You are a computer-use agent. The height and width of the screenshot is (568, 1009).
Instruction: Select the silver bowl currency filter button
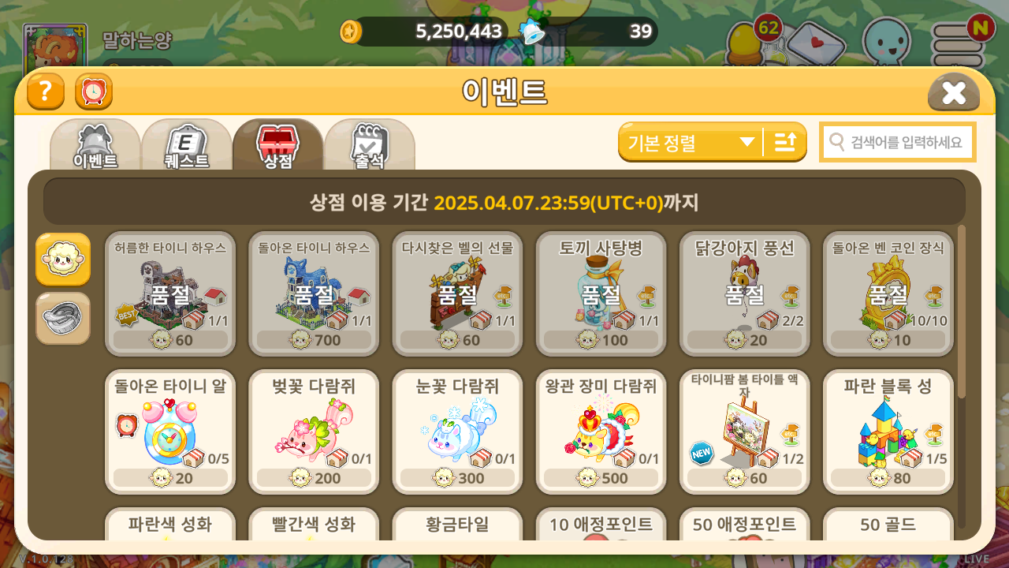tap(63, 318)
